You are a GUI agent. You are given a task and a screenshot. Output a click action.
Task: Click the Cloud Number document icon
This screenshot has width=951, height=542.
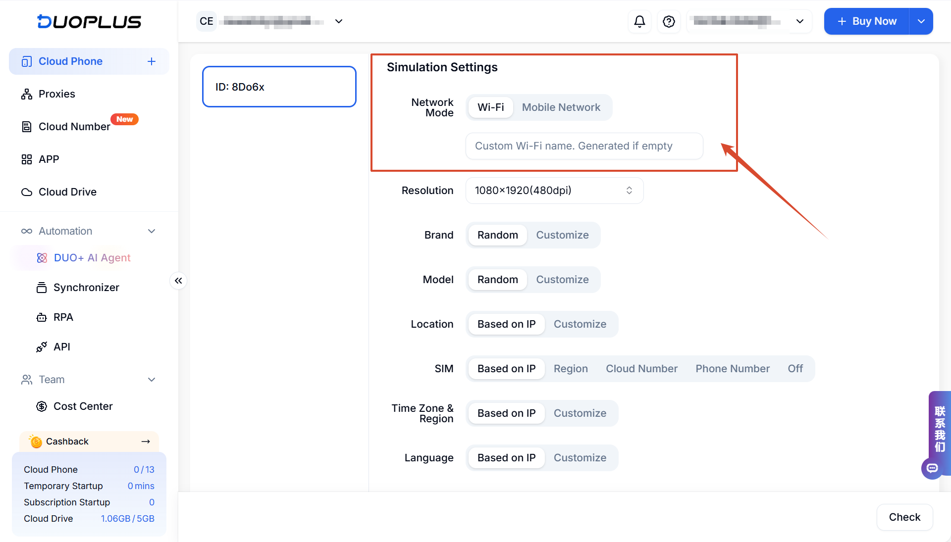(26, 127)
